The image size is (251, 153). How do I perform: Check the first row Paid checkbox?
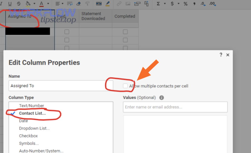pyautogui.click(x=67, y=32)
